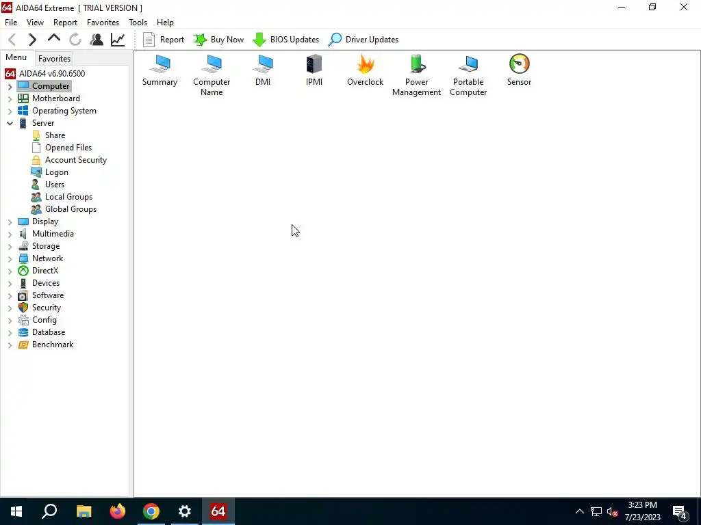The height and width of the screenshot is (525, 701).
Task: Click the Report toolbar button
Action: coord(163,40)
